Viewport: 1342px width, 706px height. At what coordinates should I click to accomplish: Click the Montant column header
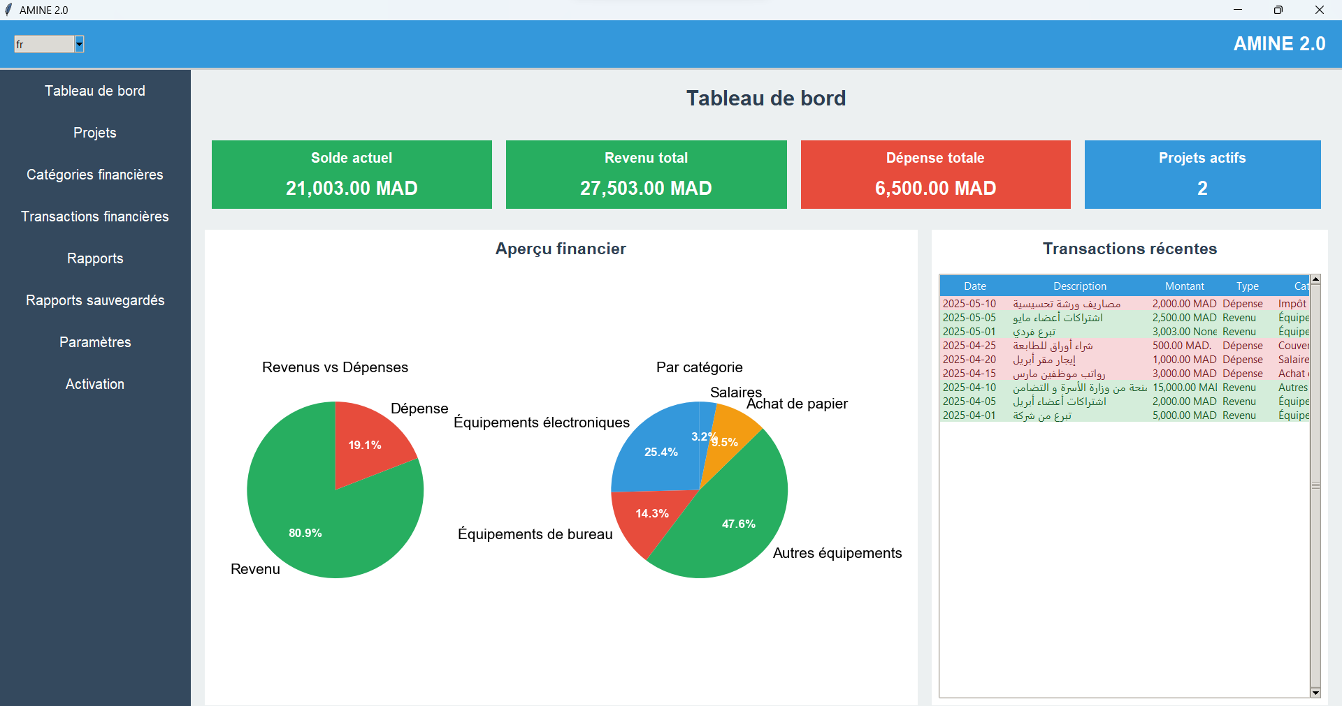click(x=1184, y=286)
